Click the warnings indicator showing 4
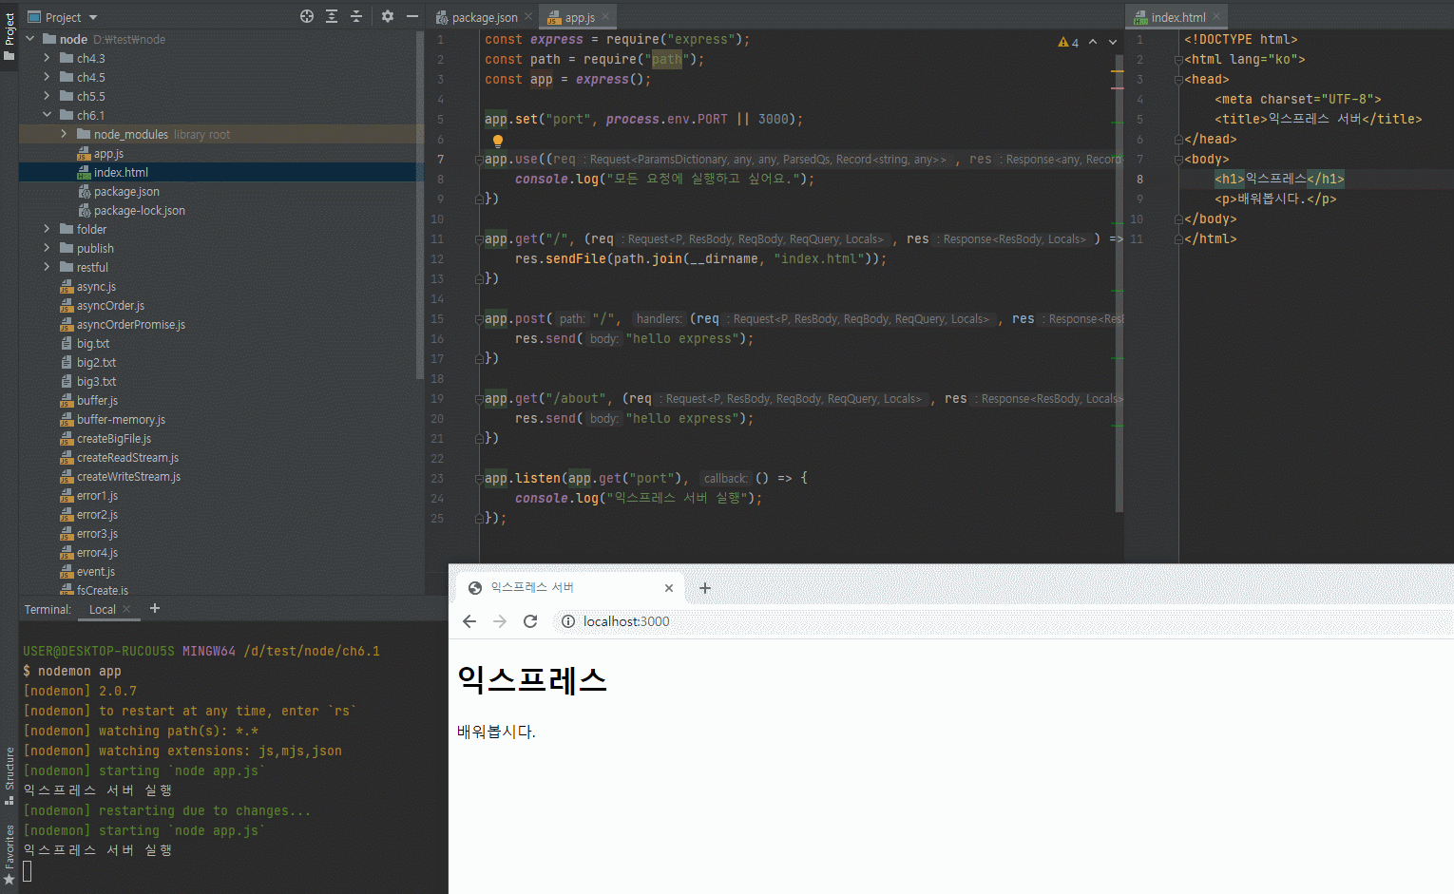 click(x=1068, y=42)
